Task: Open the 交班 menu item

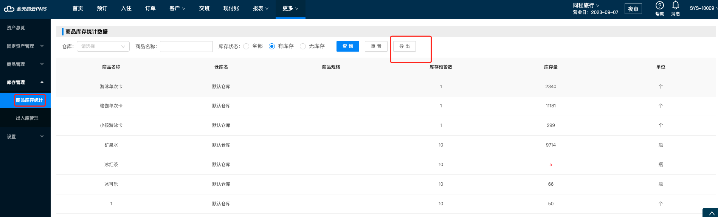Action: (205, 8)
